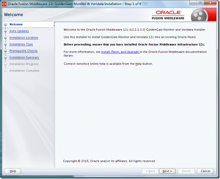Screen dimensions: 220x179
Task: Click the Oracle icon in title bar
Action: tap(4, 4)
